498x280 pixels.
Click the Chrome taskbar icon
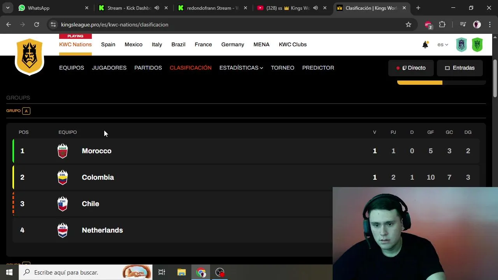pyautogui.click(x=201, y=272)
